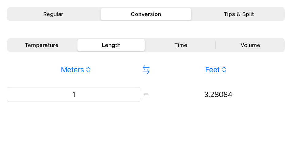This screenshot has height=164, width=292.
Task: Choose the Length conversion category
Action: (111, 45)
